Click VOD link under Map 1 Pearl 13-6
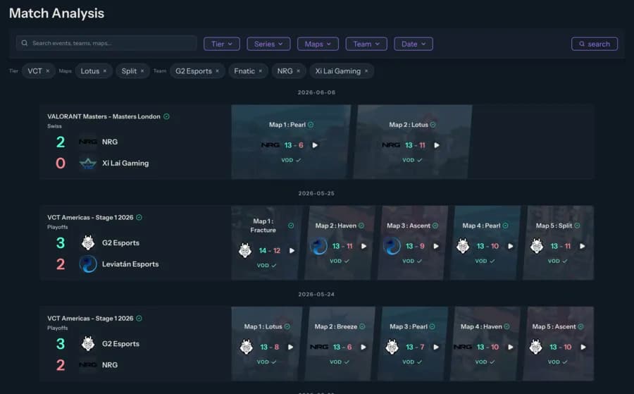This screenshot has width=634, height=394. pyautogui.click(x=291, y=161)
